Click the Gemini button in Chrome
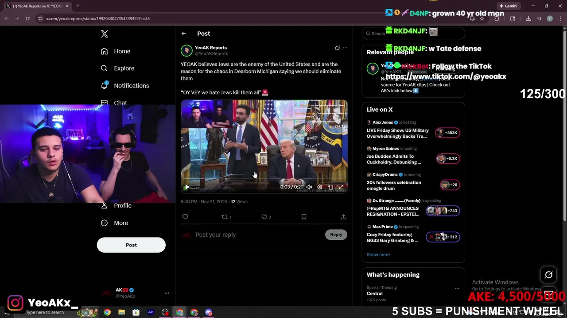The height and width of the screenshot is (318, 567). coord(508,6)
